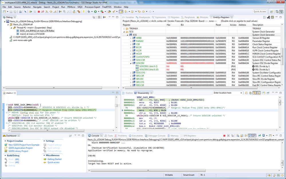Click the Step Into toolbar icon

pos(47,12)
